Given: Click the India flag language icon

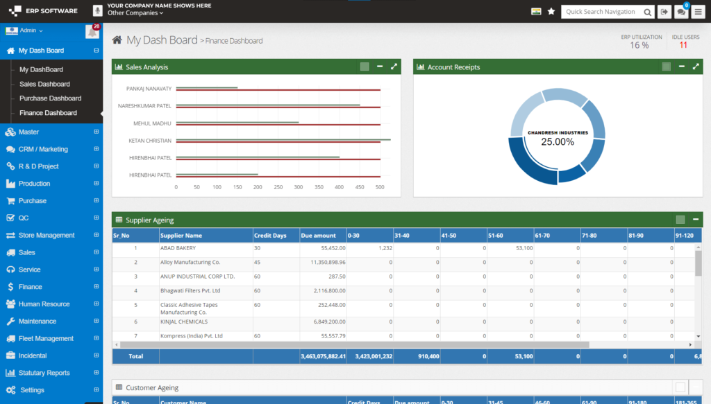Looking at the screenshot, I should [x=535, y=12].
